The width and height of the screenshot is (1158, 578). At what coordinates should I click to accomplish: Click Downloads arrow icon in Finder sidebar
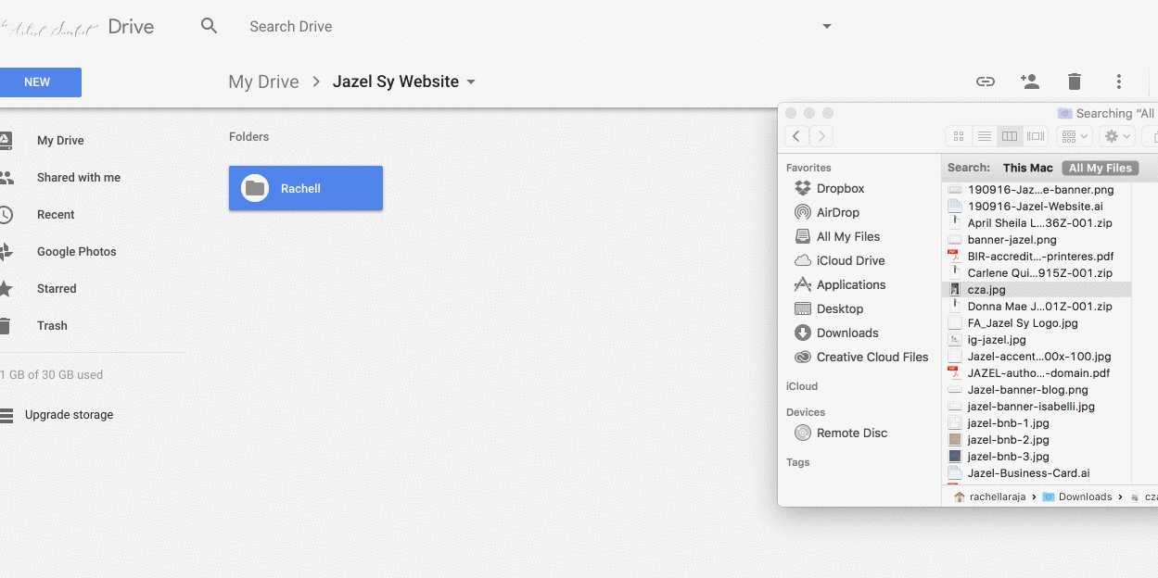(803, 333)
